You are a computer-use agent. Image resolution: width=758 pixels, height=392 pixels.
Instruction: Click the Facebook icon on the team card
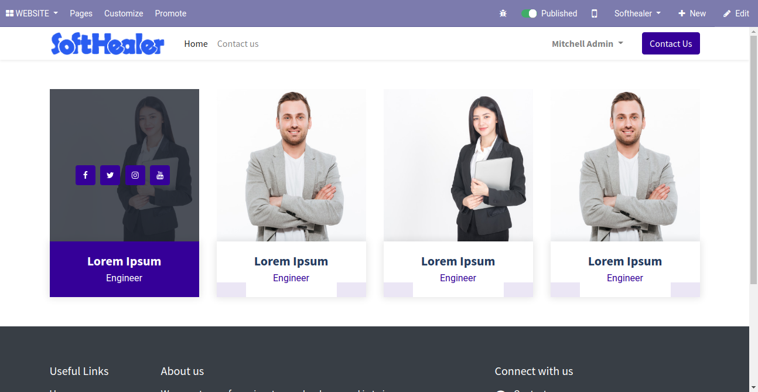86,175
